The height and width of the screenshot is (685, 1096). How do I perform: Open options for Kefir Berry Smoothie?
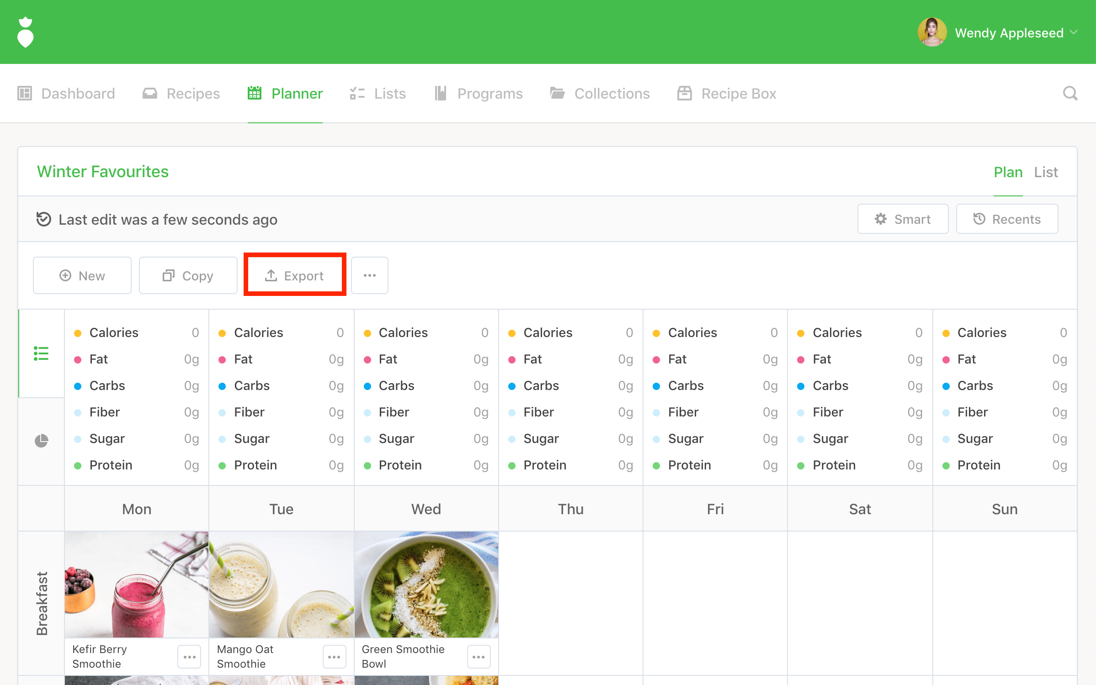tap(189, 657)
